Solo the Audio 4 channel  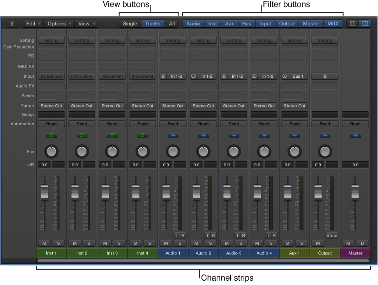(x=271, y=243)
